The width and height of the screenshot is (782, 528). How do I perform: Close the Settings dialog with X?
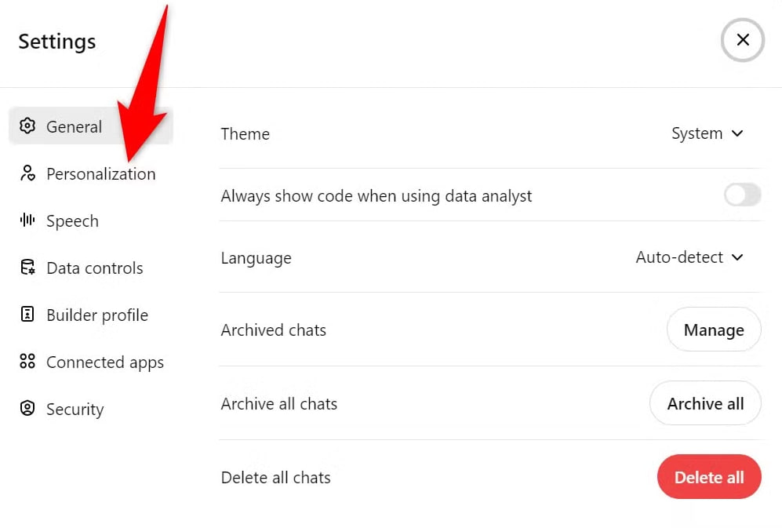pyautogui.click(x=743, y=40)
